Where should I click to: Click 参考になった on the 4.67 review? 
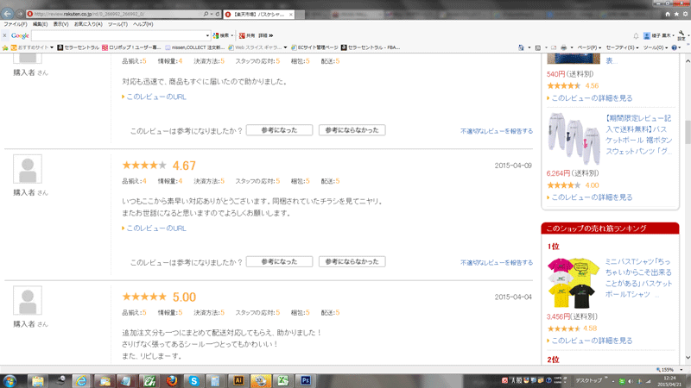[279, 261]
